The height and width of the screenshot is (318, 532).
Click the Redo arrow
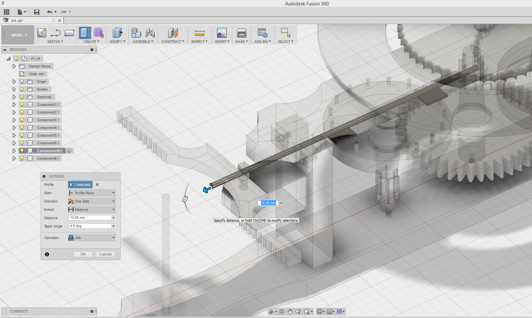coord(64,12)
